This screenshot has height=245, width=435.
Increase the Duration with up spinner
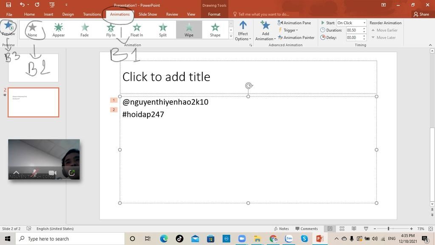[364, 28]
